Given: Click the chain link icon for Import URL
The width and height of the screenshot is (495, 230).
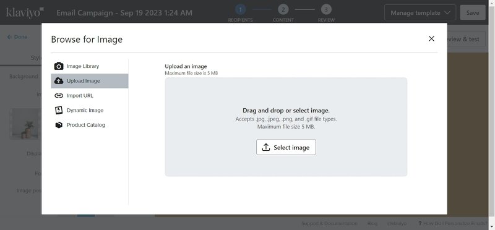Looking at the screenshot, I should click(x=59, y=96).
